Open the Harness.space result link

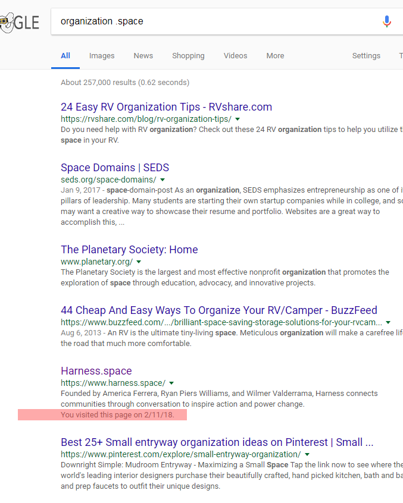96,371
